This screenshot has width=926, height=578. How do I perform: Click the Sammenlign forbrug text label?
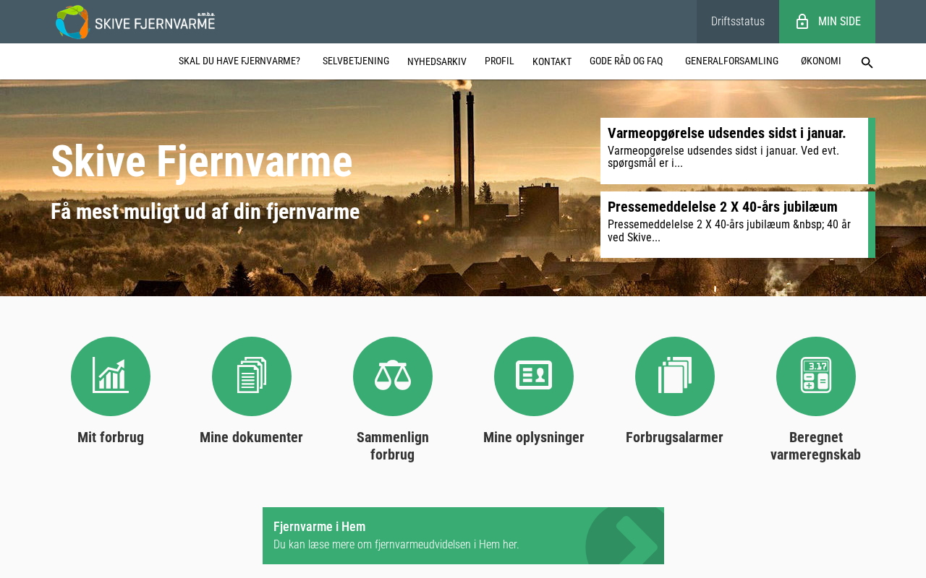click(393, 446)
